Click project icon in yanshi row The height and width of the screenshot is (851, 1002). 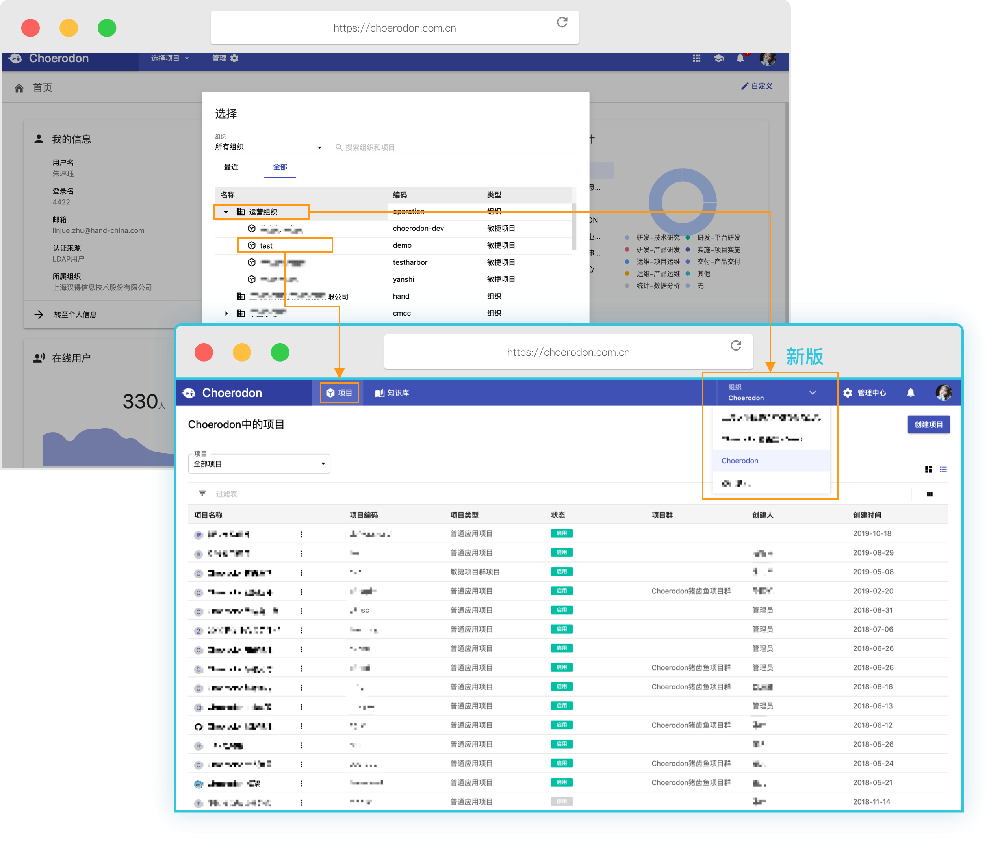tap(252, 279)
